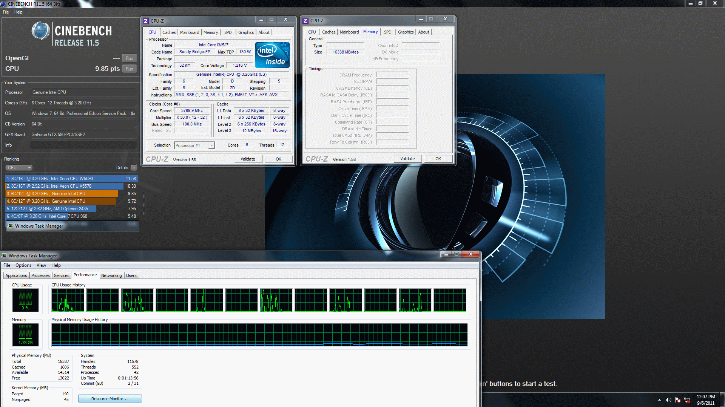Click the Cinebench globe logo
Image resolution: width=725 pixels, height=407 pixels.
[41, 31]
